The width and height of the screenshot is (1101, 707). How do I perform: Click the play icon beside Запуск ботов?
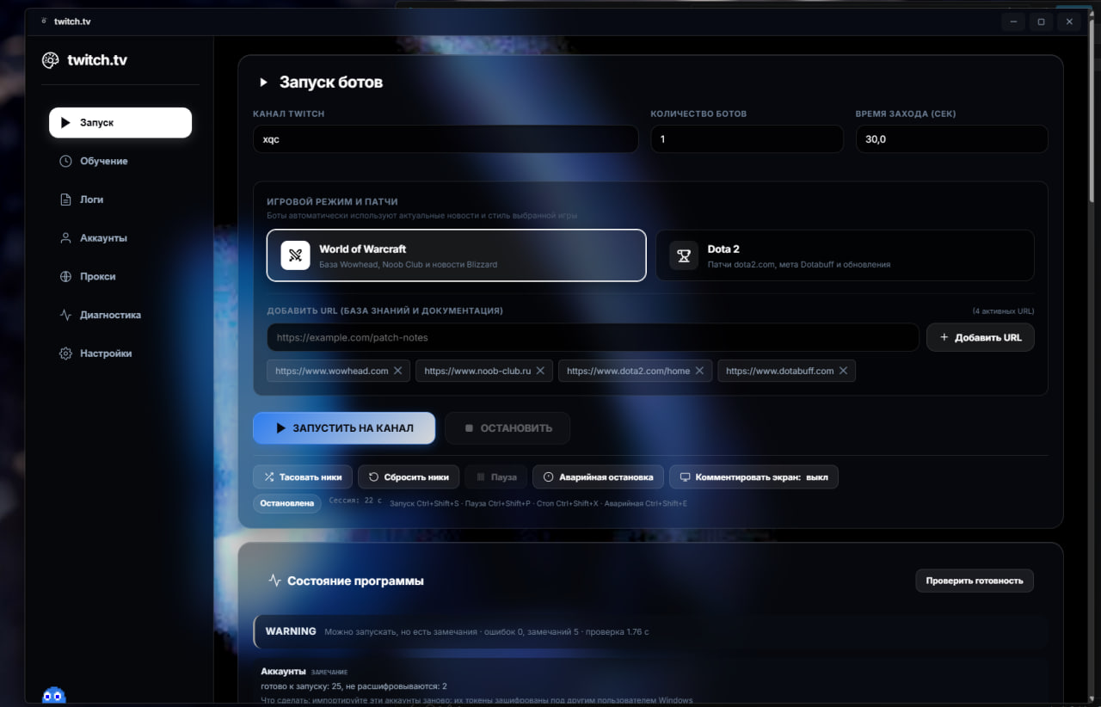pyautogui.click(x=264, y=83)
